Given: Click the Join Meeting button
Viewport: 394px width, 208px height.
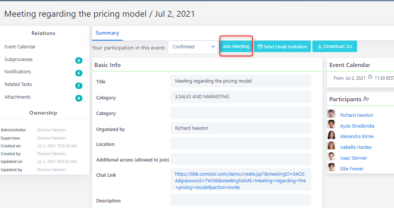Looking at the screenshot, I should point(236,47).
